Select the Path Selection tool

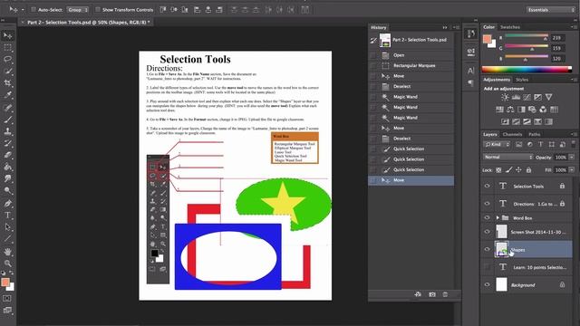click(7, 227)
